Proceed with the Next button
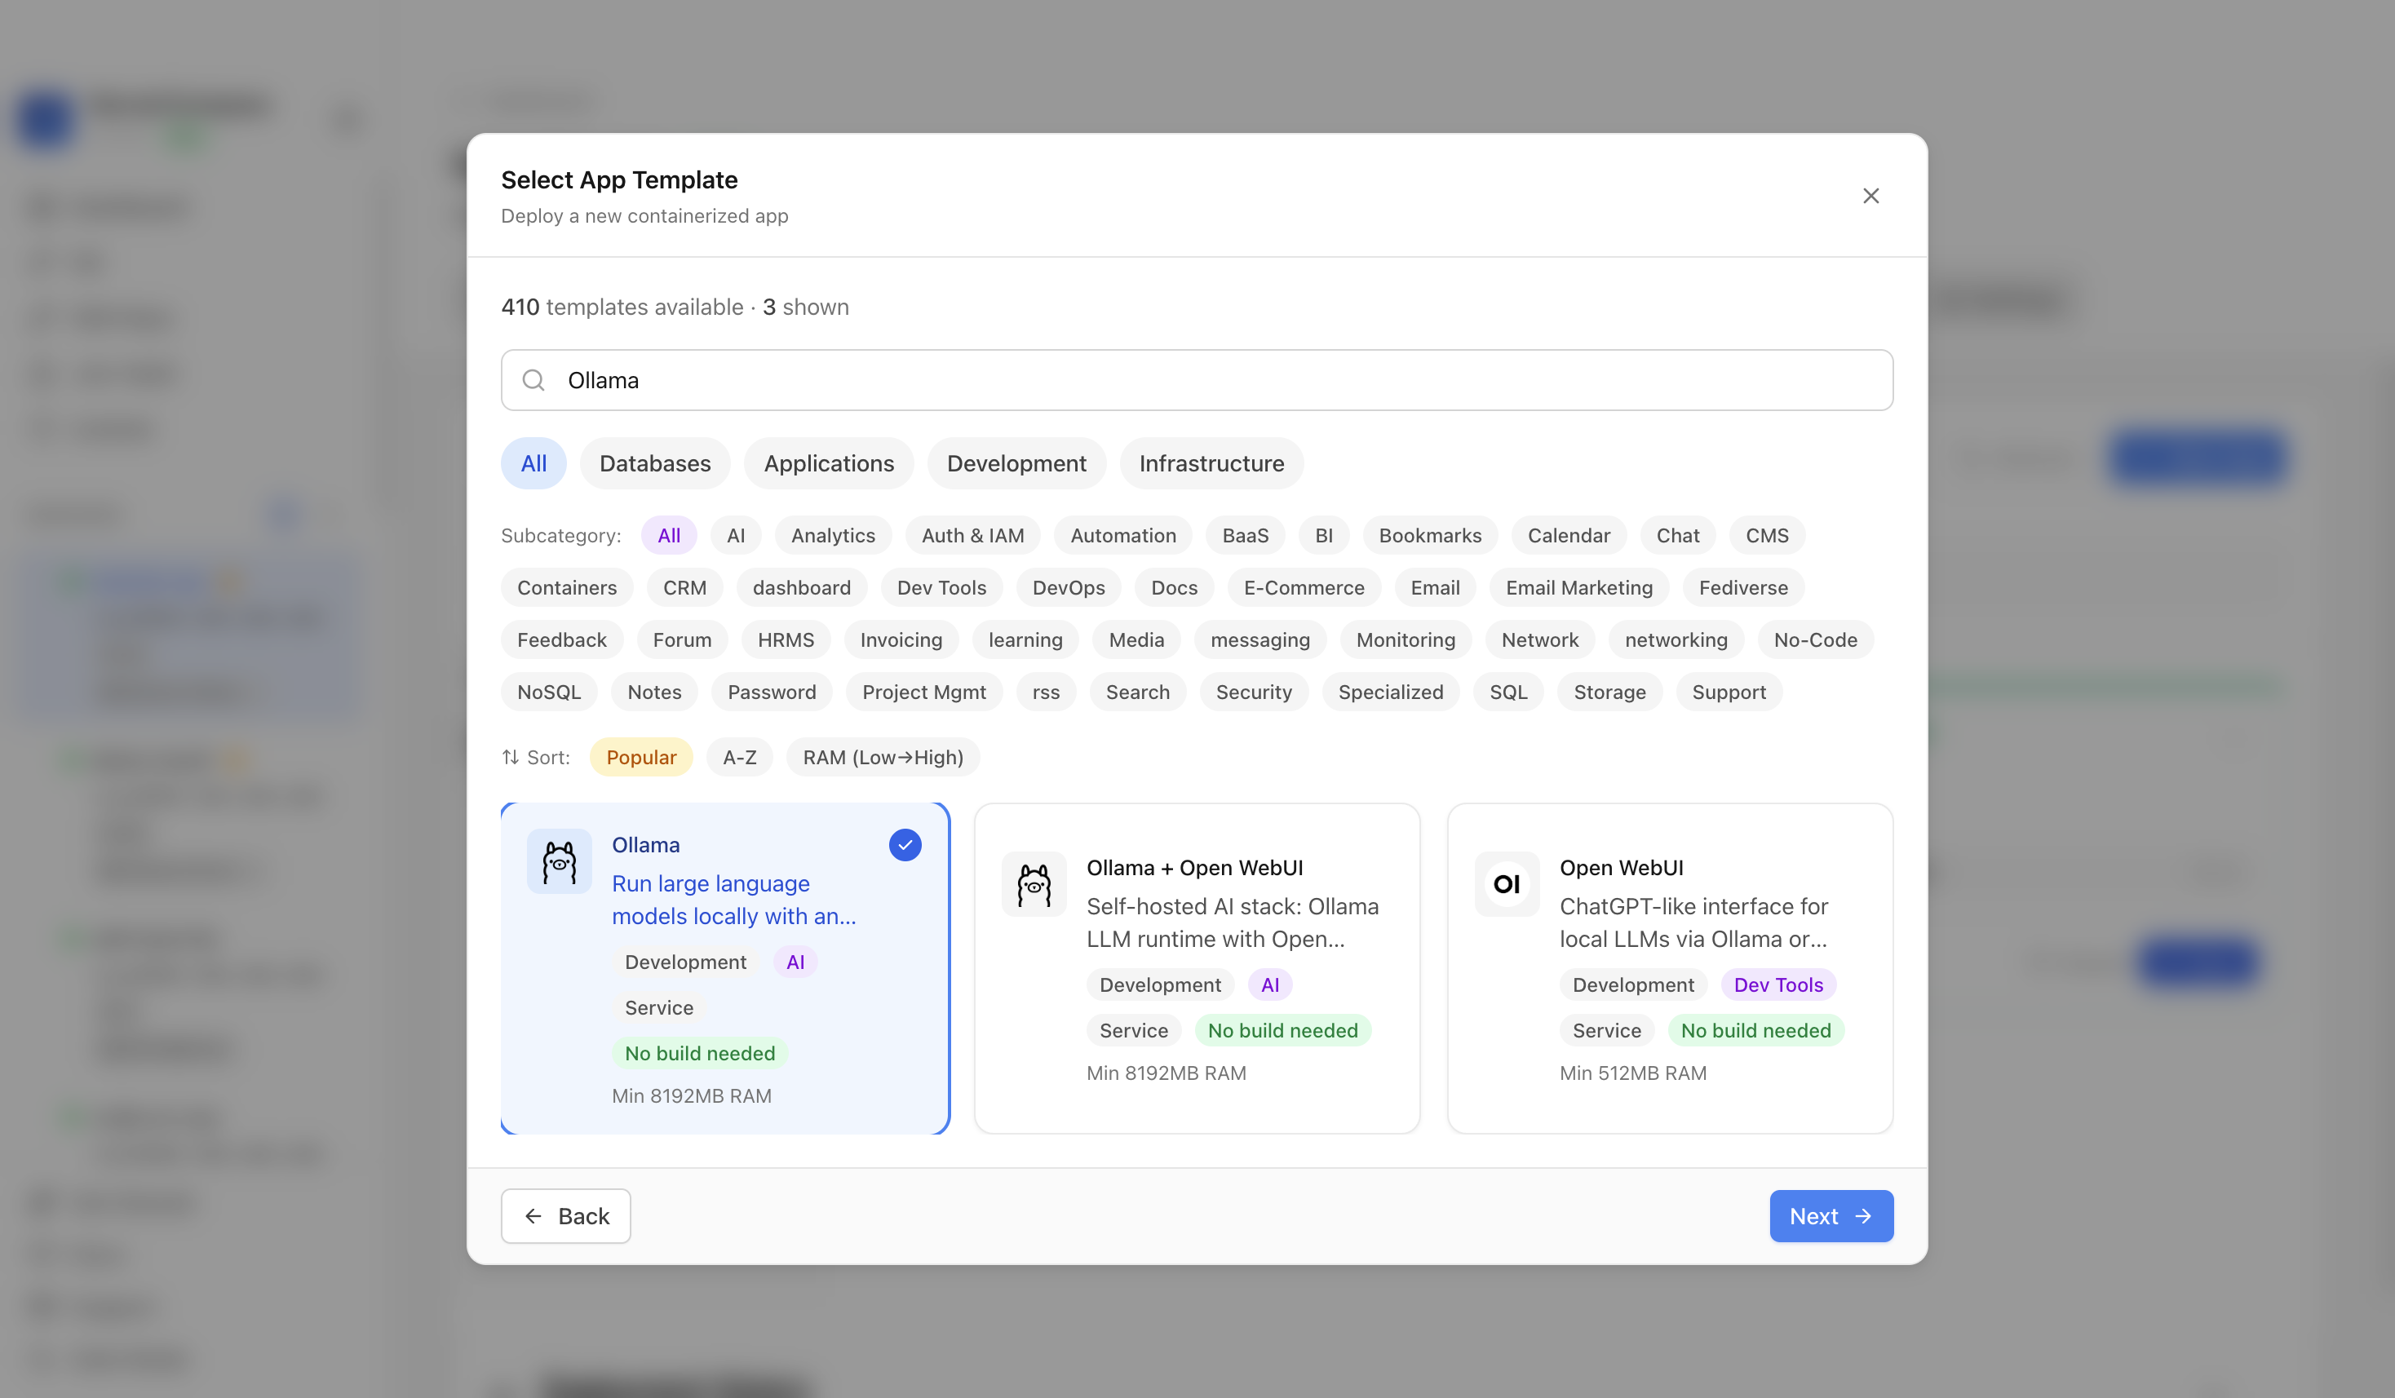This screenshot has height=1398, width=2395. tap(1831, 1216)
